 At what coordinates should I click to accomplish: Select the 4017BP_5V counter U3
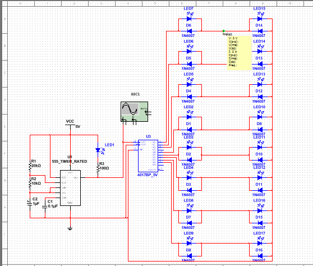point(148,156)
